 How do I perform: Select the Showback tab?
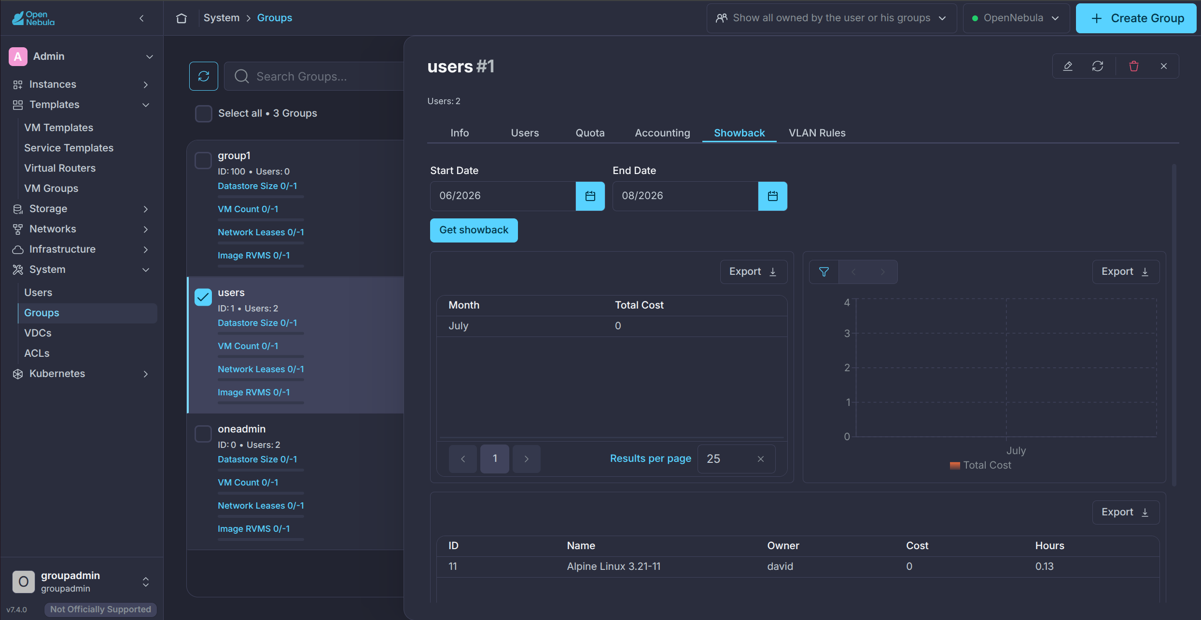[739, 133]
